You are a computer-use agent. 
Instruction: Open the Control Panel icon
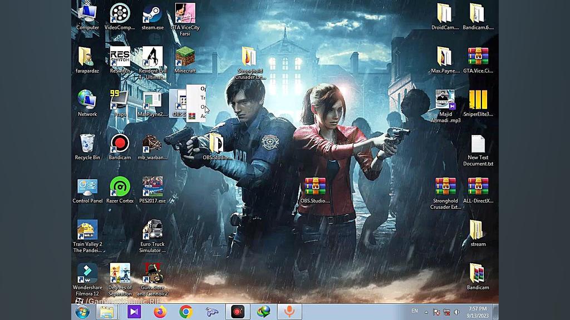[x=87, y=190]
